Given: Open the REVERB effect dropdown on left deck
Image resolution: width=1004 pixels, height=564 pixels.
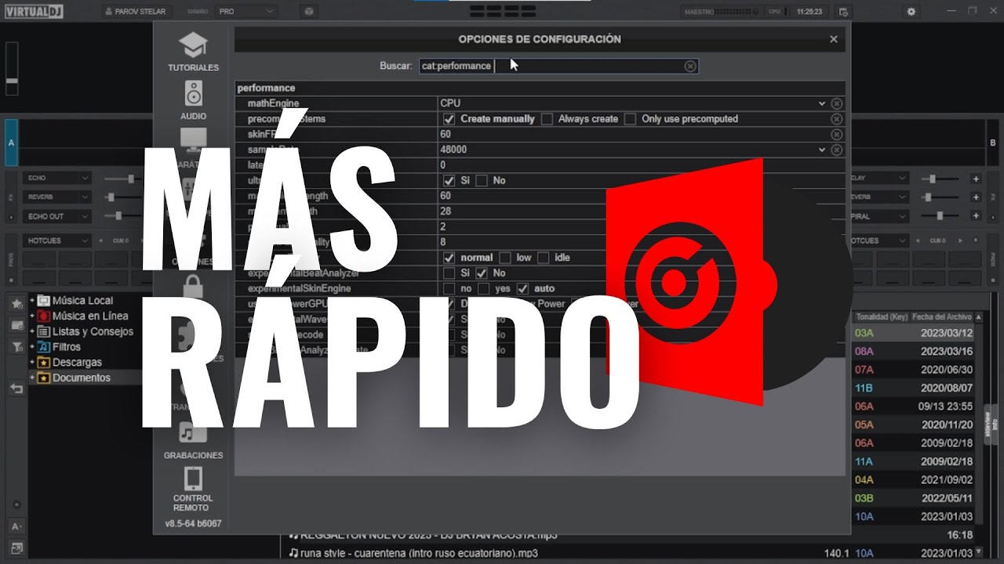Looking at the screenshot, I should pos(57,197).
